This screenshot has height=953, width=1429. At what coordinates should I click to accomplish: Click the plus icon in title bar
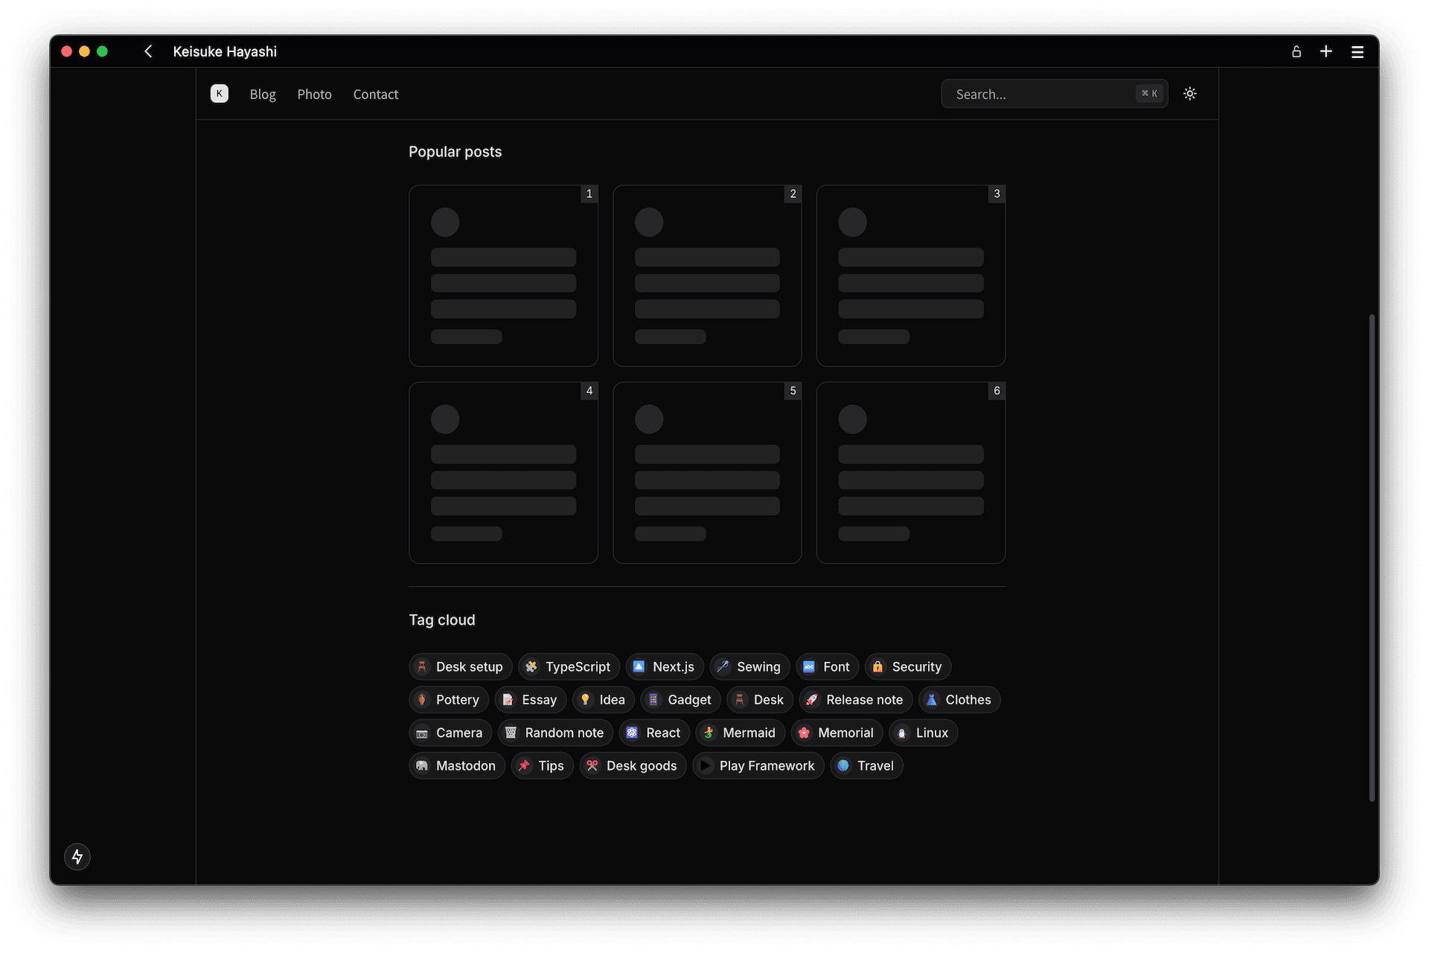click(1326, 51)
